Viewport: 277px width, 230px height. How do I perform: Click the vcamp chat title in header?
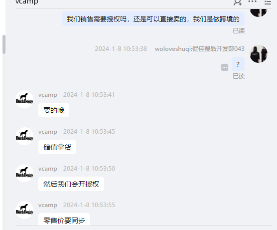pos(27,2)
